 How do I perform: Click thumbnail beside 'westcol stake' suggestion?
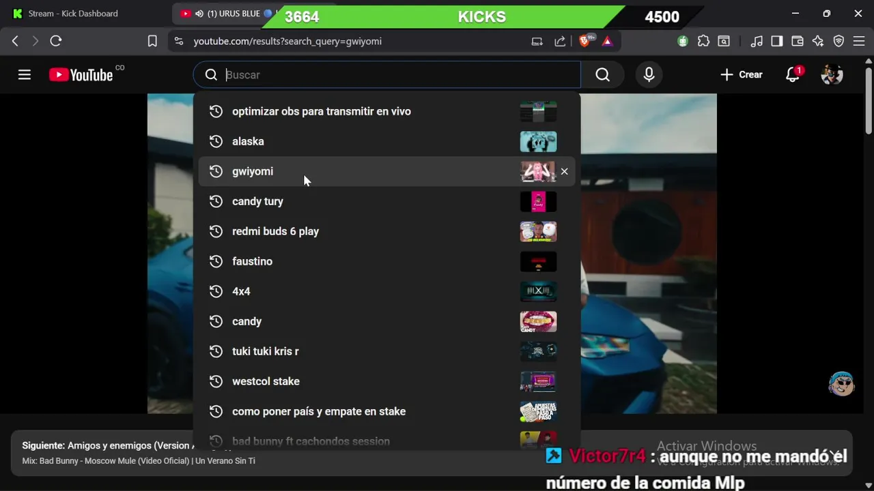pyautogui.click(x=538, y=381)
